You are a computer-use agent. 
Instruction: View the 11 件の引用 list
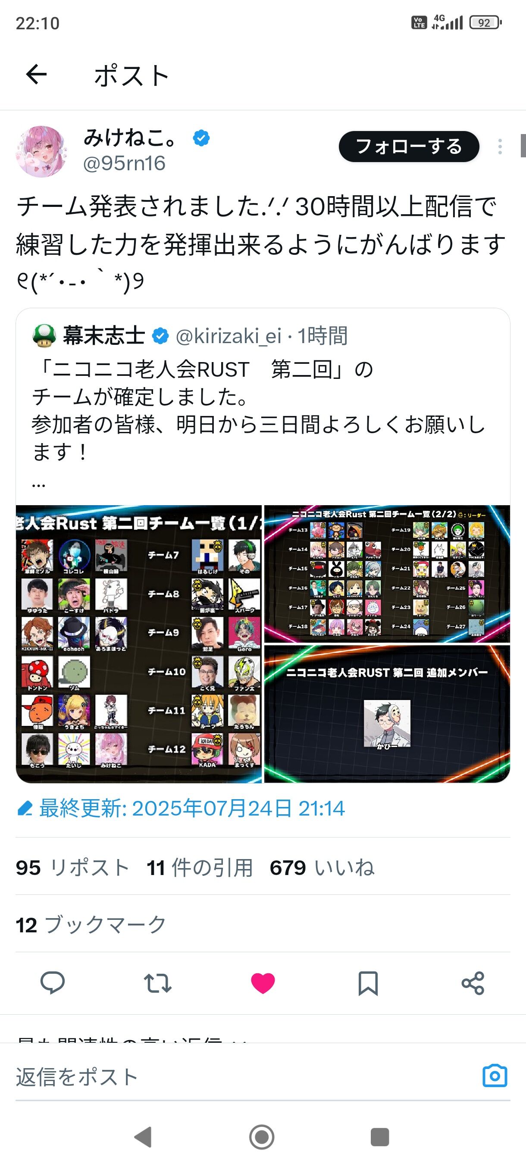point(200,867)
